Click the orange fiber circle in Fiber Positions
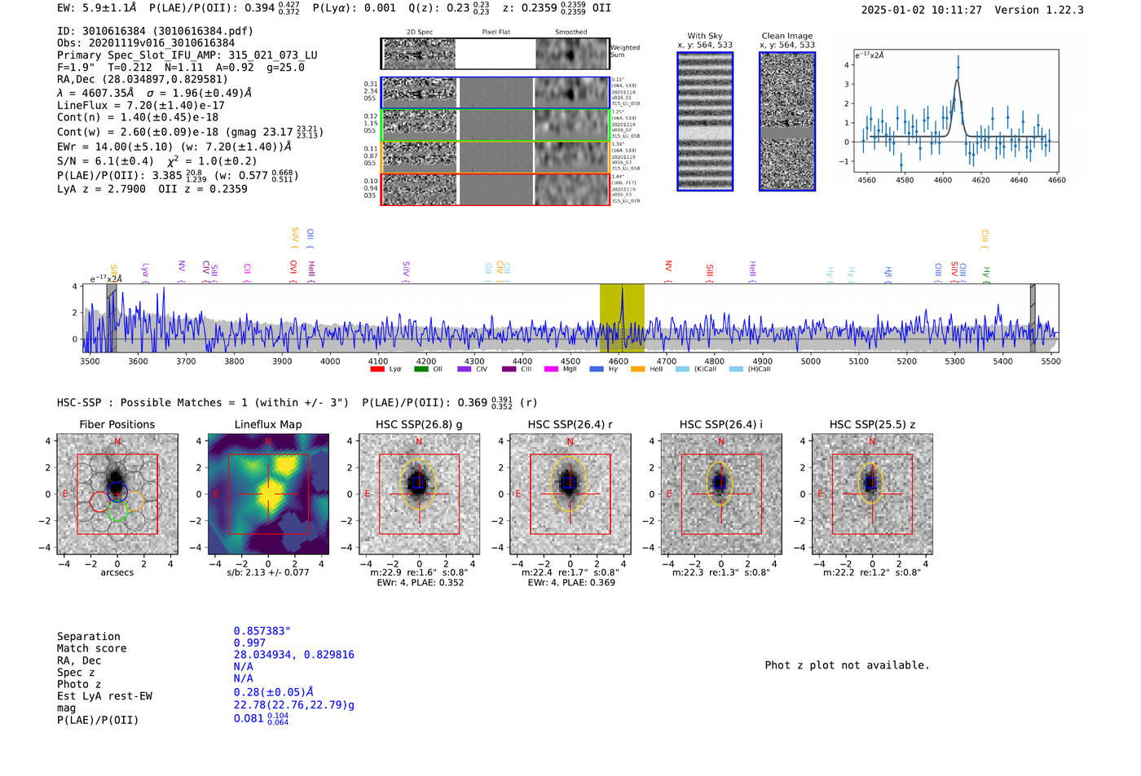 pos(135,502)
